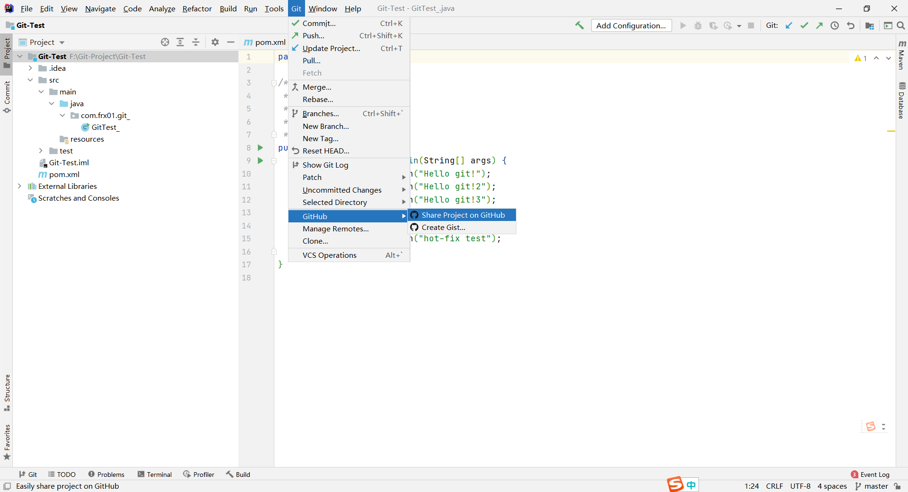Click the Collapse All icon in Project panel
908x492 pixels.
[196, 42]
